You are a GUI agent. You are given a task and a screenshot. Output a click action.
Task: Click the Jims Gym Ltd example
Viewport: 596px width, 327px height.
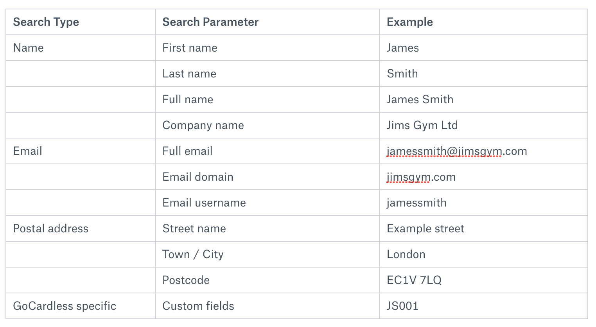click(x=422, y=125)
